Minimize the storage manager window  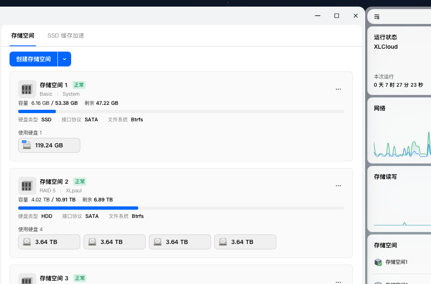pyautogui.click(x=318, y=16)
